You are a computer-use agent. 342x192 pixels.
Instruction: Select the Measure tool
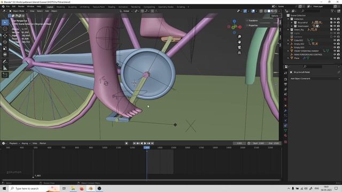pos(5,68)
